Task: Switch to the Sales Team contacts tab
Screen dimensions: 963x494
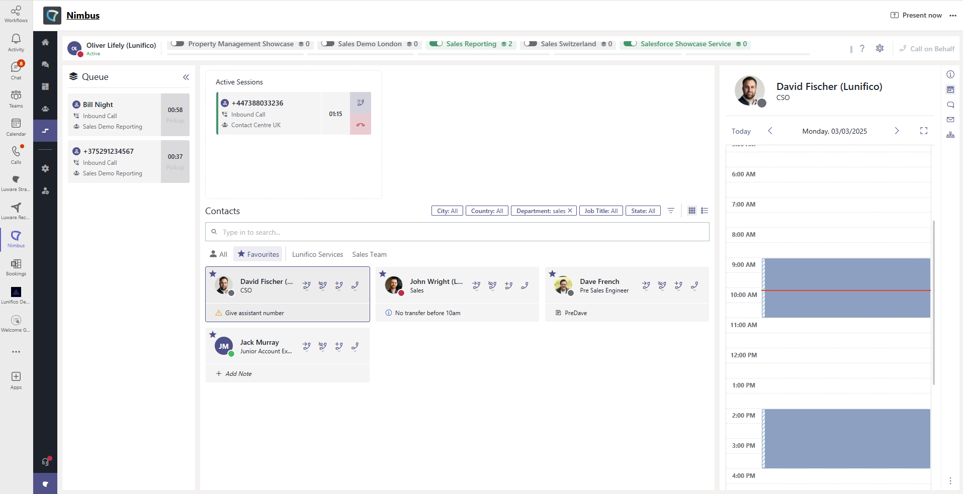Action: click(369, 254)
